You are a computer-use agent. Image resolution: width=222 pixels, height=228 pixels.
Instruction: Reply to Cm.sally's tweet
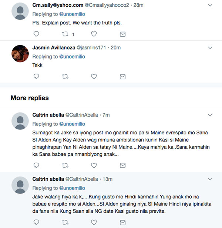pos(36,34)
